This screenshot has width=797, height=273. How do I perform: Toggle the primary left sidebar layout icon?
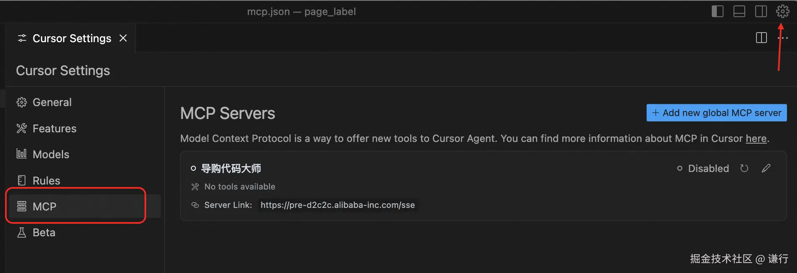click(717, 11)
